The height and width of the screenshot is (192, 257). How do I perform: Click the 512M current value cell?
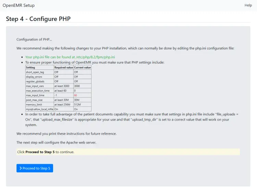tap(77, 104)
